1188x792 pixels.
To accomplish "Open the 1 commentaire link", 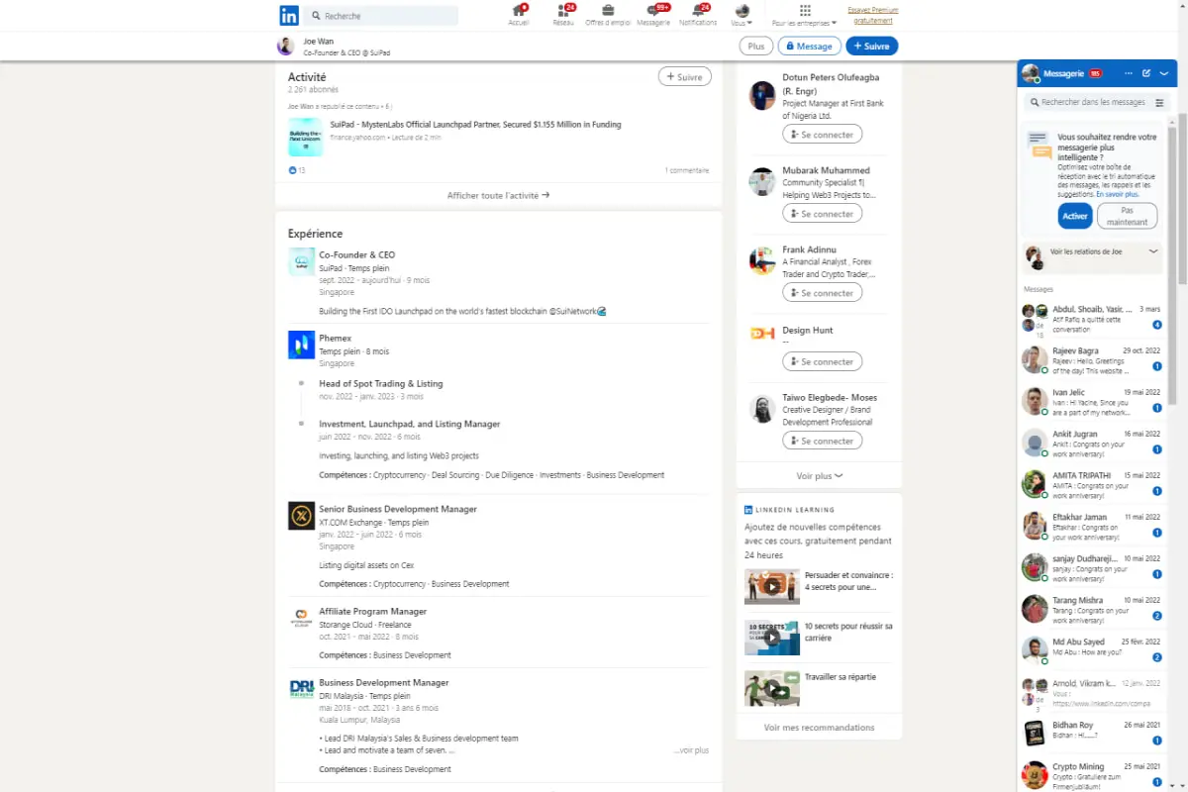I will point(686,170).
